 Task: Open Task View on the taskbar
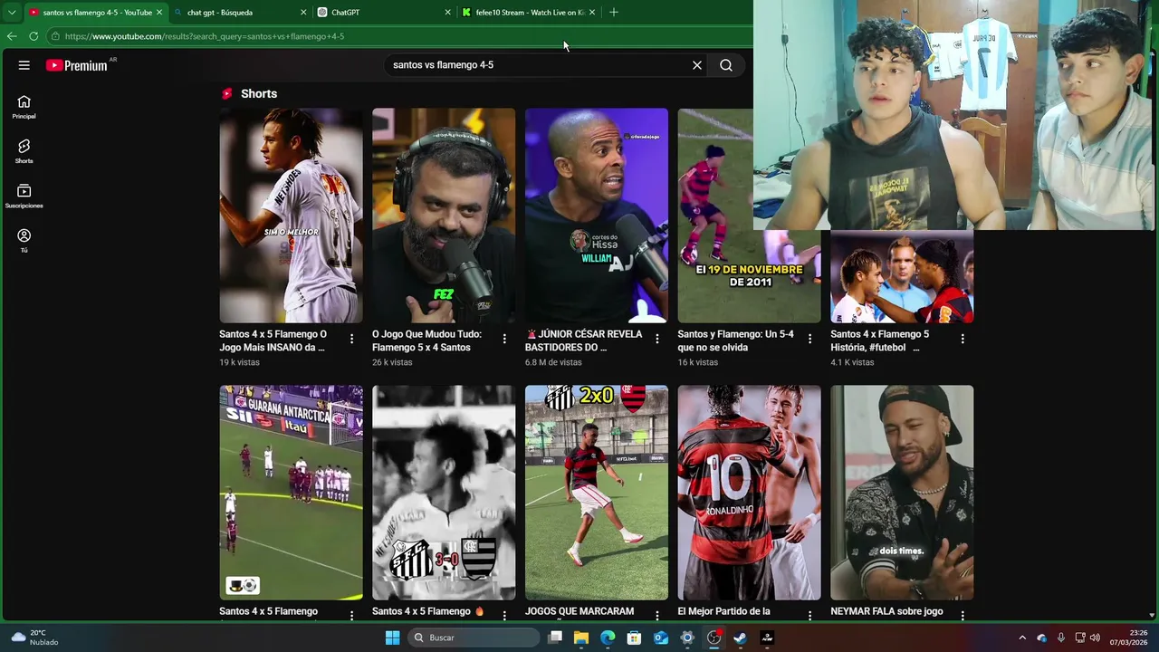(x=555, y=638)
